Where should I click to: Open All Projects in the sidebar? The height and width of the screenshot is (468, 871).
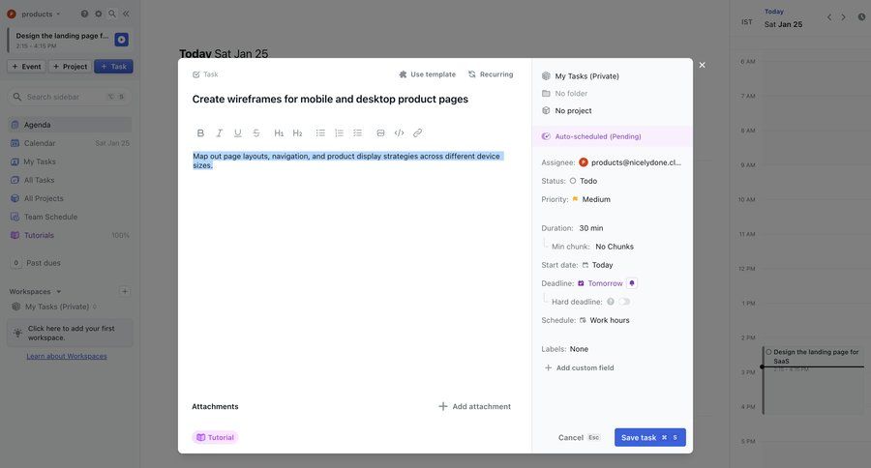tap(70, 198)
